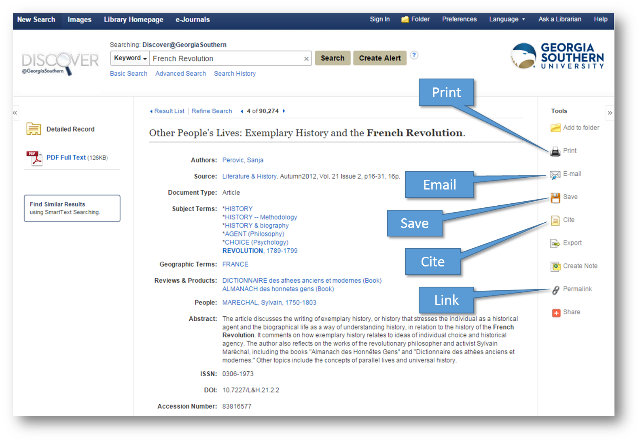Screen dimensions: 642x443
Task: Collapse the left panel with the double chevron
Action: tap(15, 113)
